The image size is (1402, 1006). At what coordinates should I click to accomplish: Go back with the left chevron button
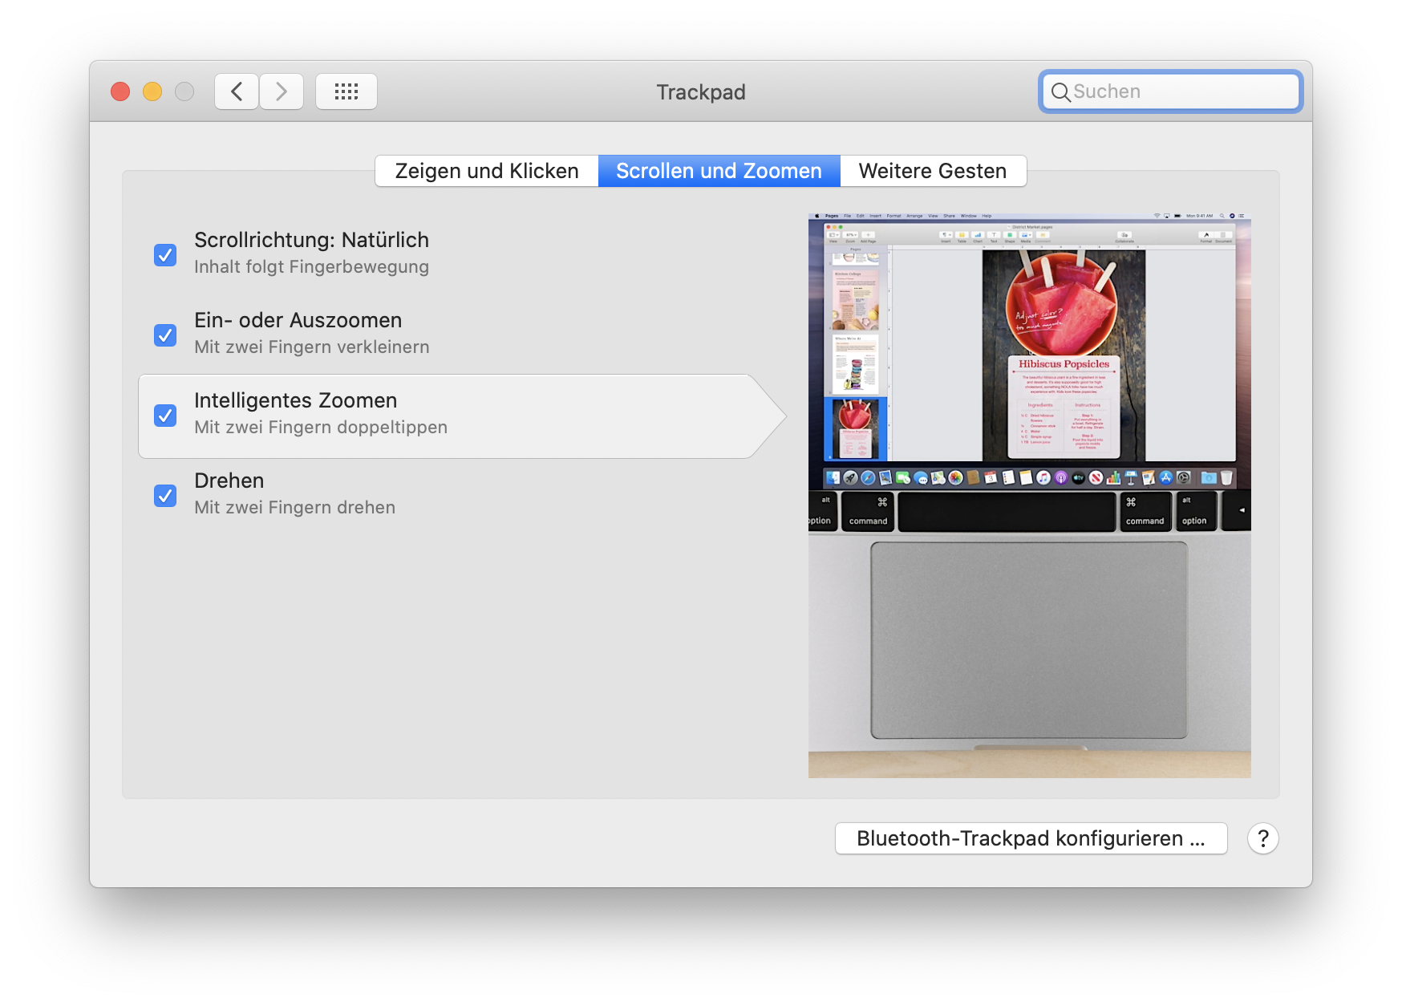(x=237, y=91)
